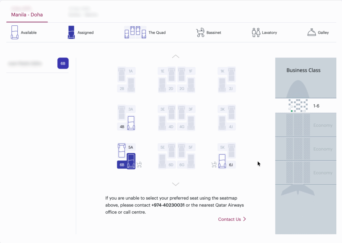Click bassinet icon beside seat 6B
Viewport: 342px width, 243px height.
coord(139,164)
